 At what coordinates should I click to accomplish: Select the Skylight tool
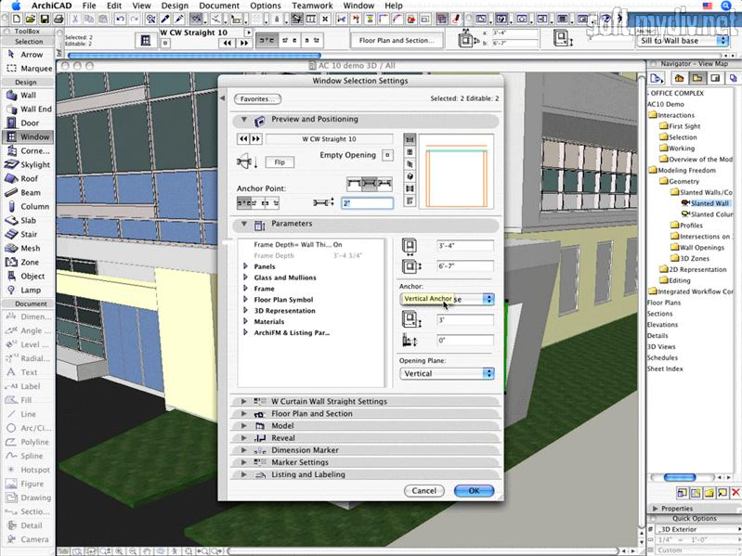(x=28, y=164)
